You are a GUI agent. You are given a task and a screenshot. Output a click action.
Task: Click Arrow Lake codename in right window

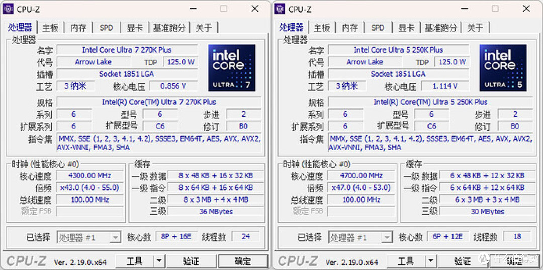point(365,62)
